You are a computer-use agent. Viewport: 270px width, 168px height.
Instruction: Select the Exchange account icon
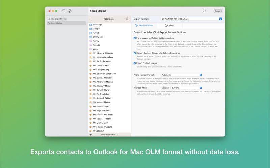coord(90,25)
